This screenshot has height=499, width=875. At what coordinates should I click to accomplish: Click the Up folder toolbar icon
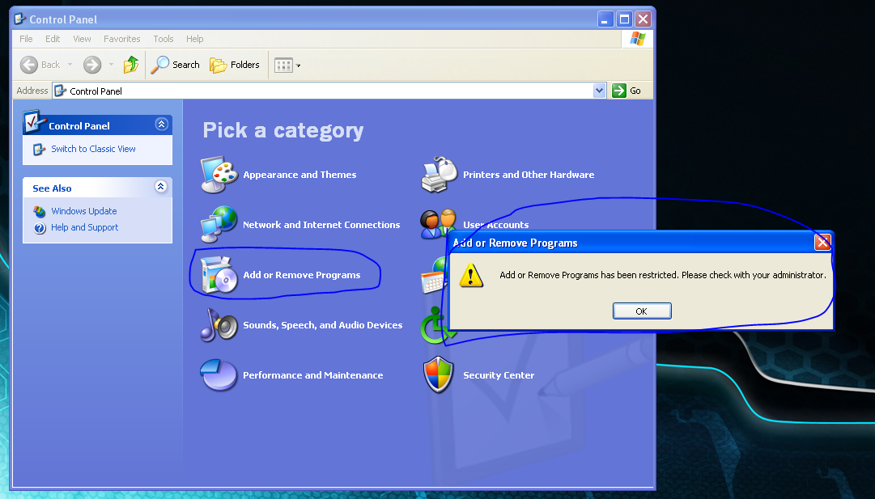tap(131, 65)
